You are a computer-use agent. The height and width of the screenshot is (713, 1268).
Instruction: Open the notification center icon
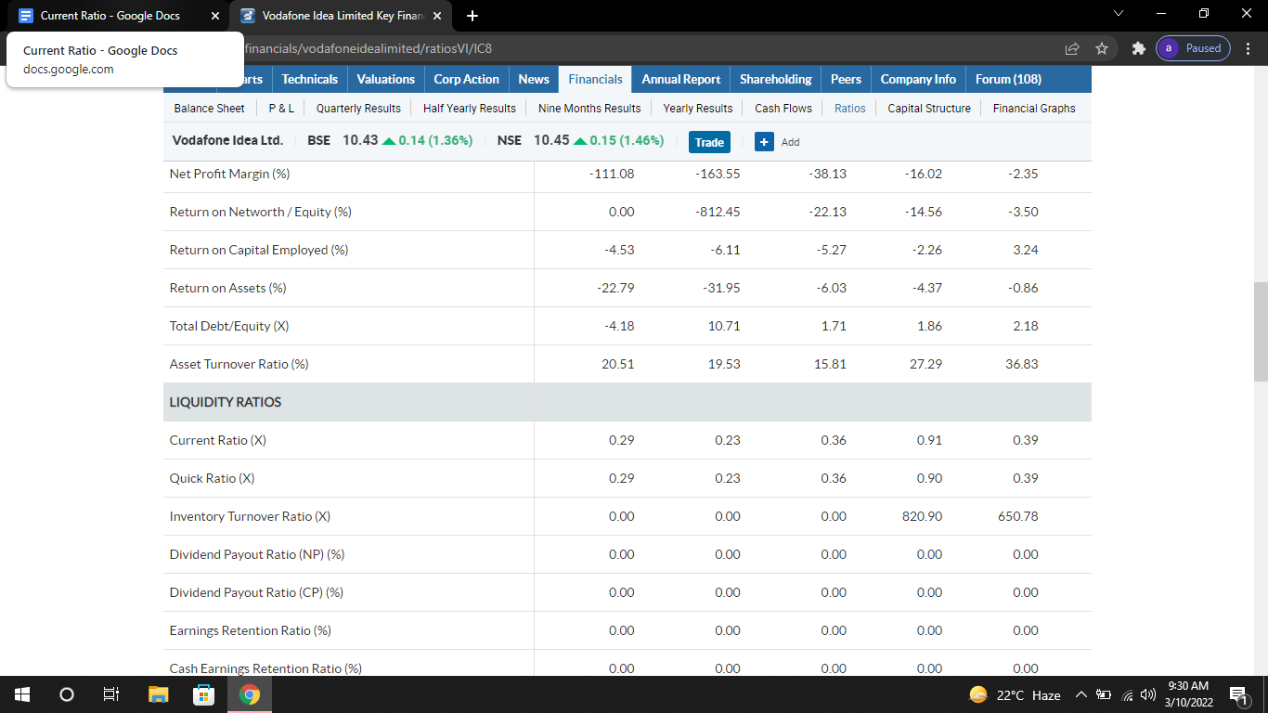point(1238,694)
